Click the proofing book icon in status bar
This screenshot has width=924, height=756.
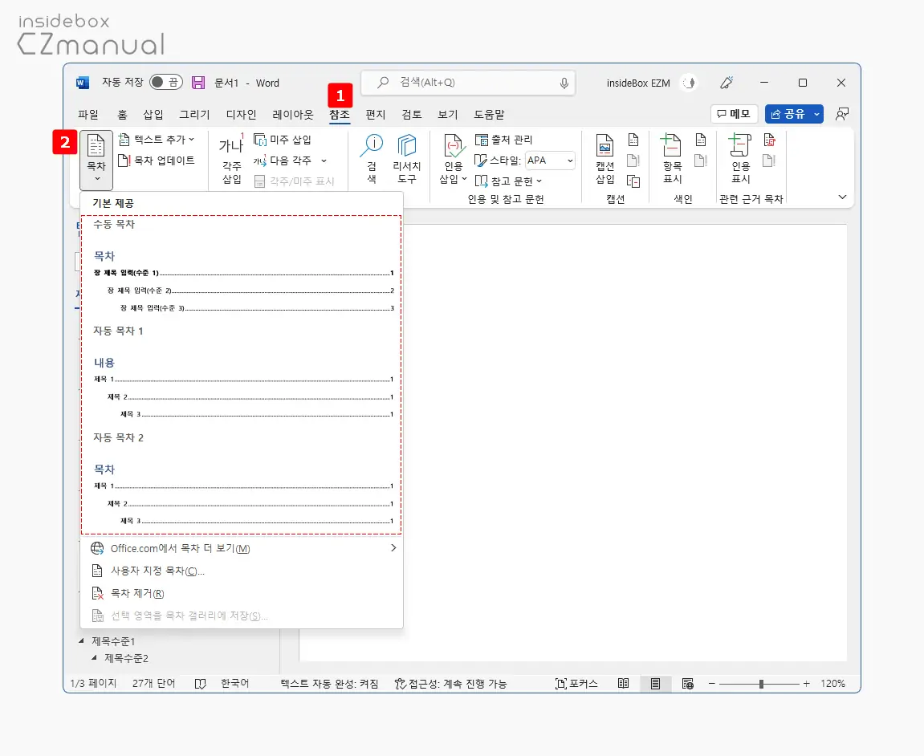pos(201,684)
